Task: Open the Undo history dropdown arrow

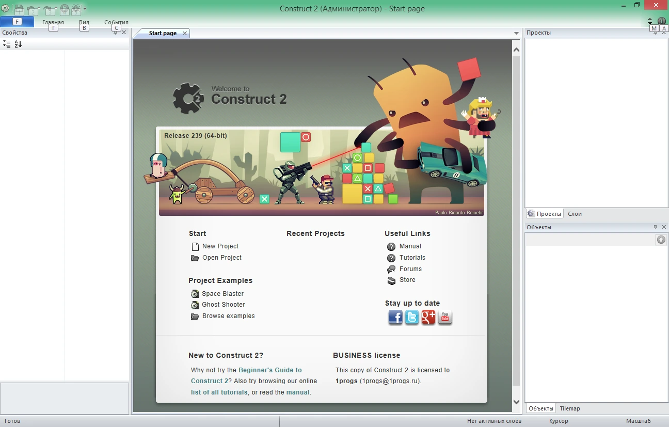Action: [39, 9]
